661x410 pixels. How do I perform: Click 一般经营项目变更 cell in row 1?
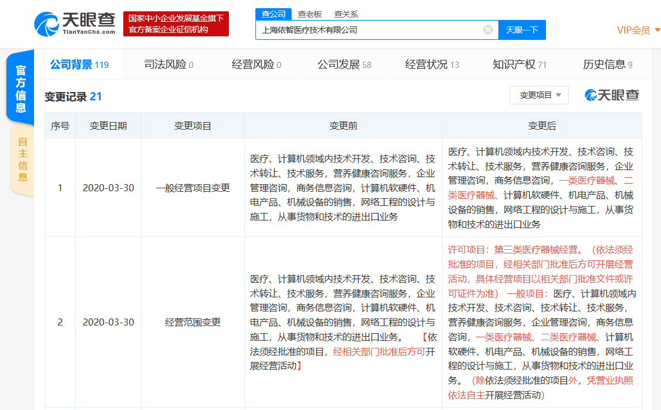(x=193, y=188)
